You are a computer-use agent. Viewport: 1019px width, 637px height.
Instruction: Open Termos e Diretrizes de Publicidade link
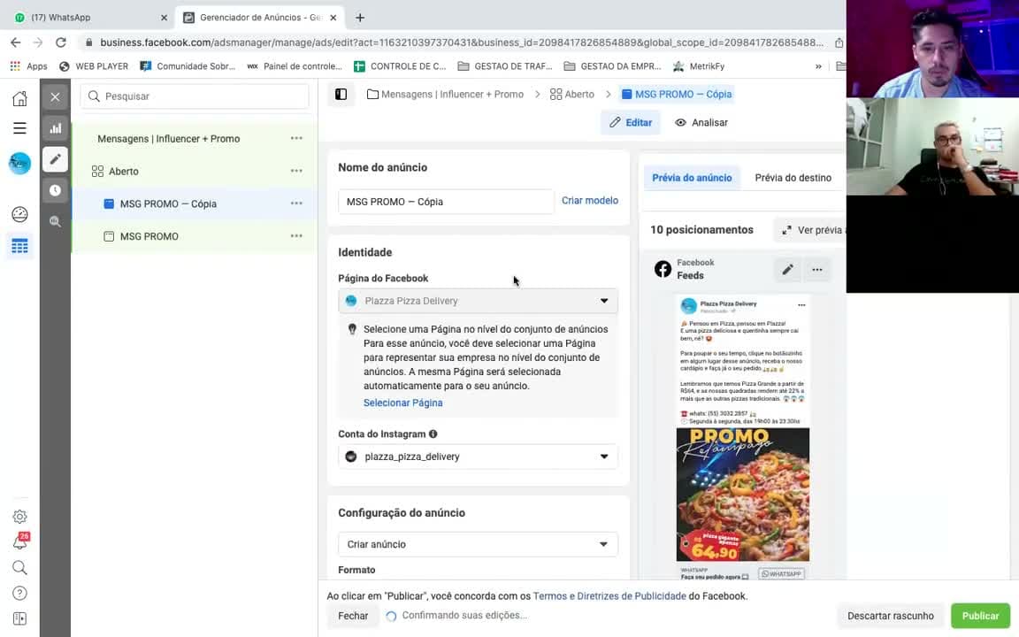[609, 596]
